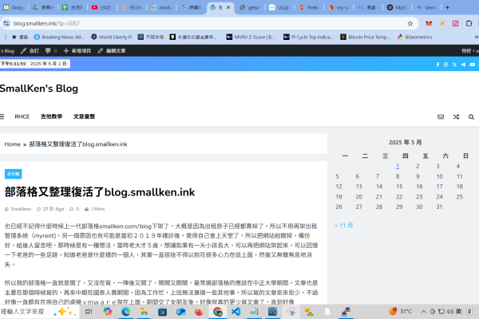The width and height of the screenshot is (479, 319).
Task: Open the hamburger menu beside RHCE
Action: [2, 116]
